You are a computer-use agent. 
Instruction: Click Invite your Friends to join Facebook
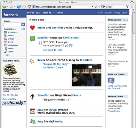118,87
